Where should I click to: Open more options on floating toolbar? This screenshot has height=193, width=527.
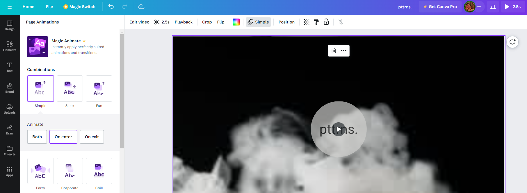click(344, 51)
